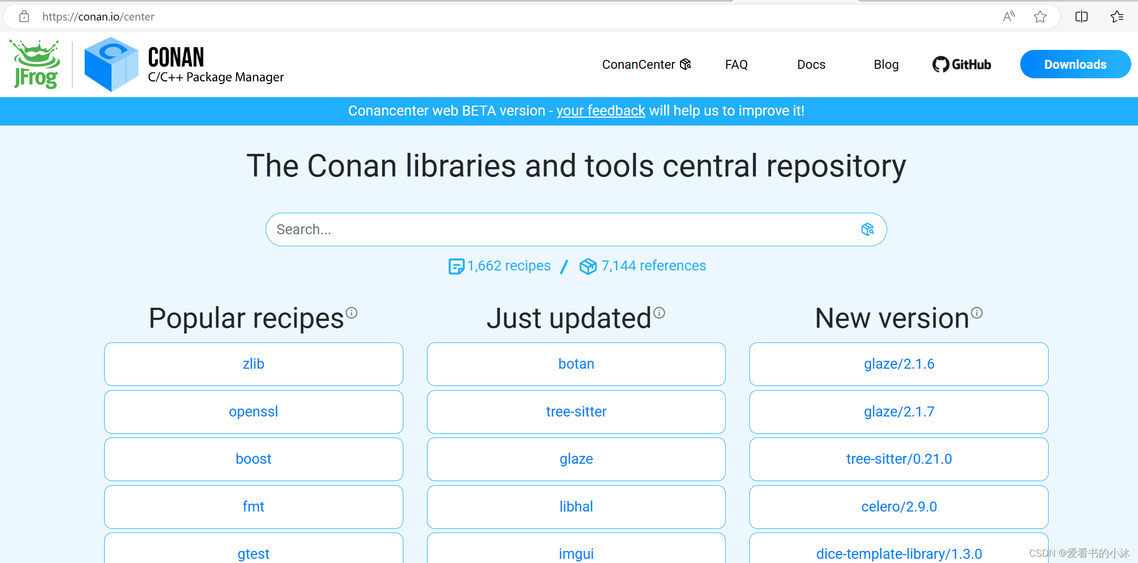Viewport: 1138px width, 563px height.
Task: Open tree-sitter/0.21.0 new version
Action: click(899, 459)
